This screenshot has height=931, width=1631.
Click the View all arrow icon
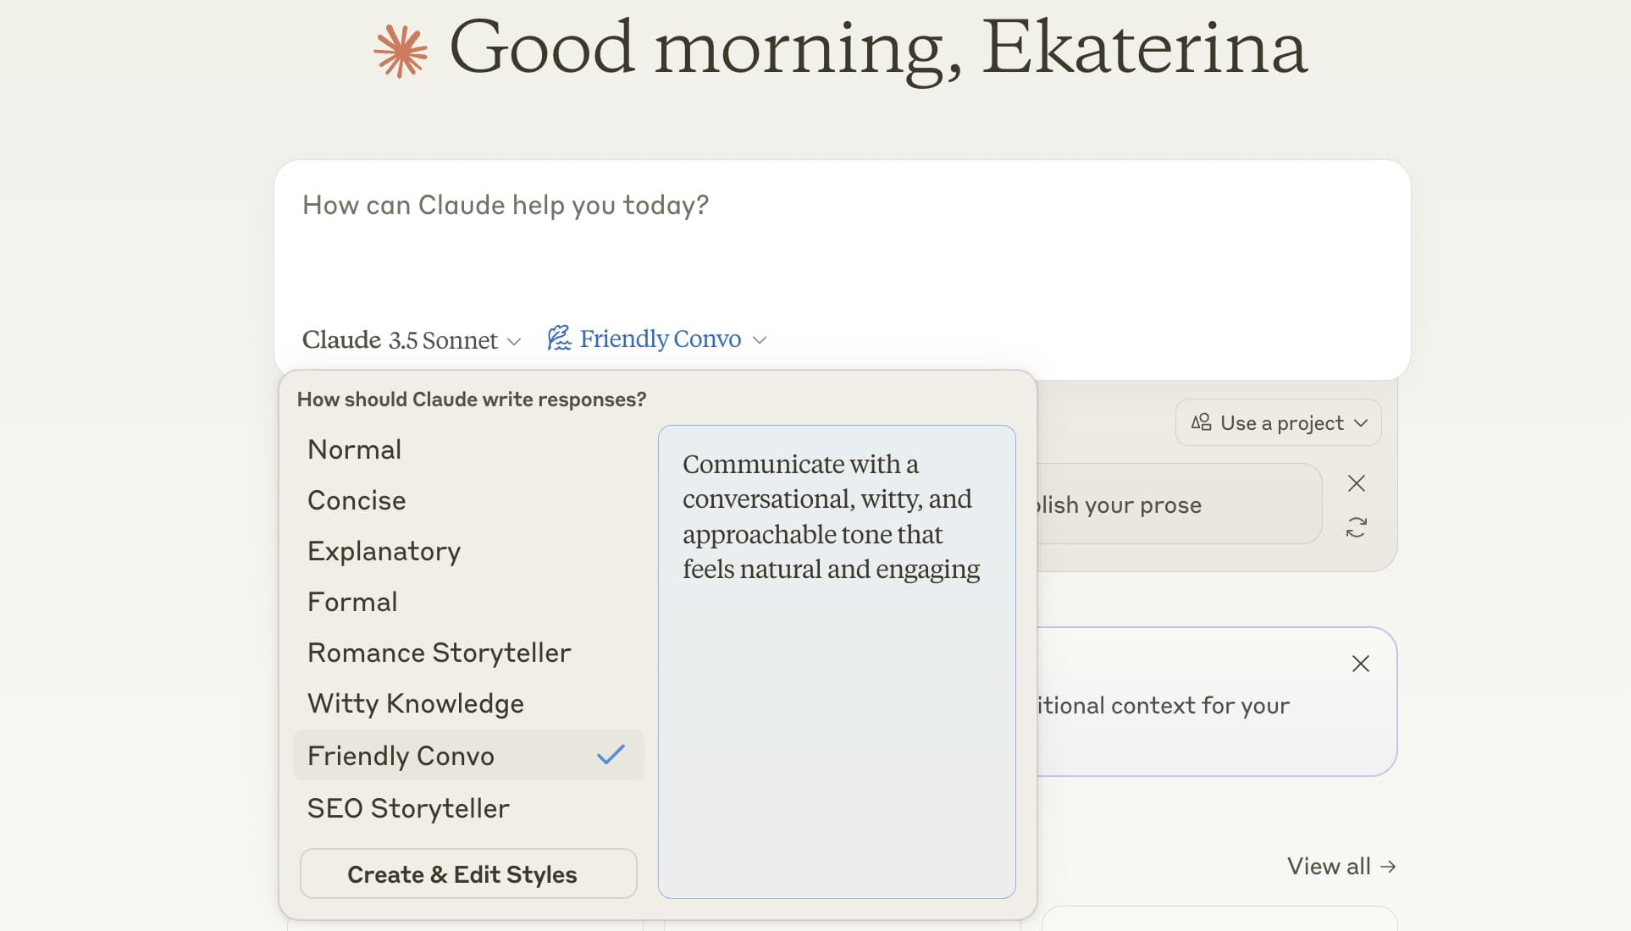[1387, 867]
